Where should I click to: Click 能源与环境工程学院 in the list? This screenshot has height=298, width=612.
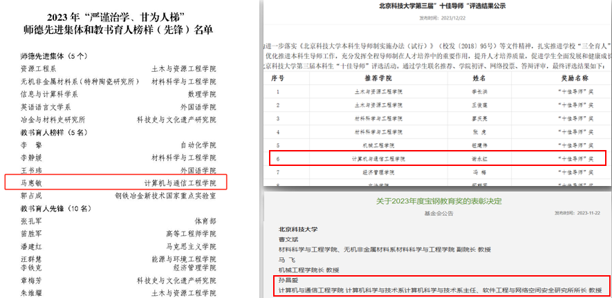(184, 259)
